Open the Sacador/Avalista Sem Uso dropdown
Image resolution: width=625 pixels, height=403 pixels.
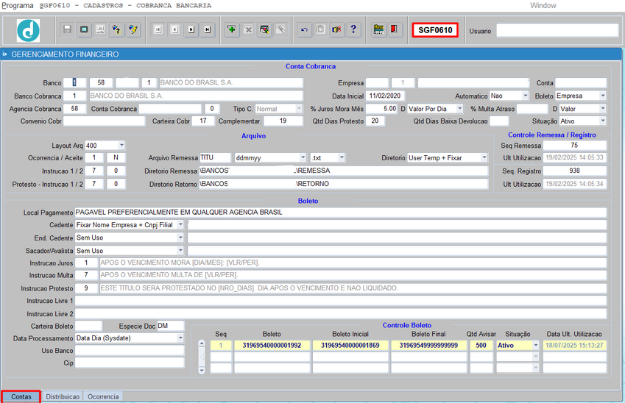(180, 251)
